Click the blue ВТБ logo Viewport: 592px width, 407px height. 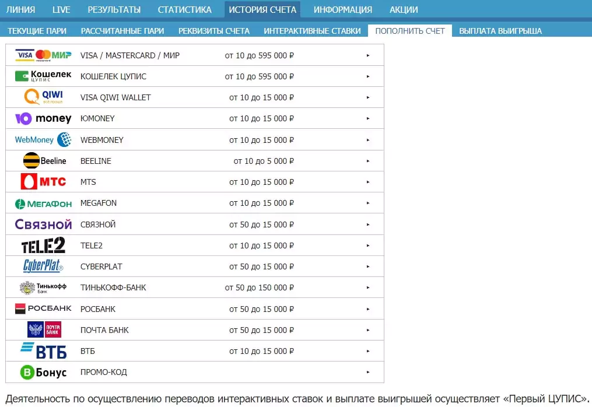coord(43,351)
